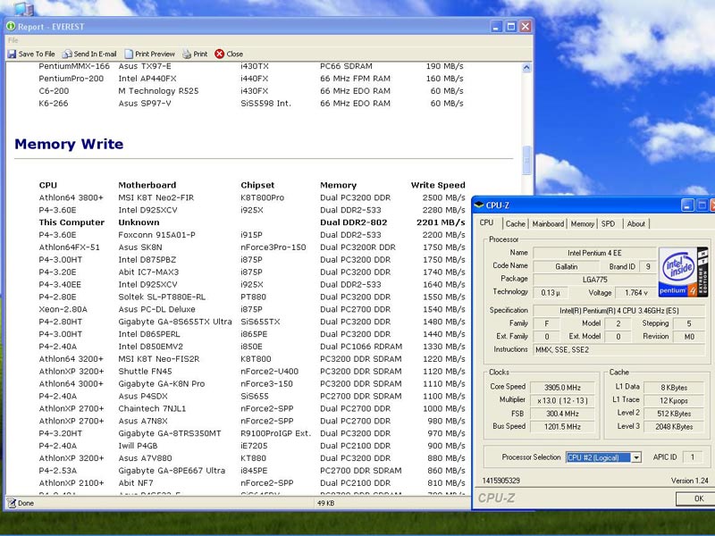Image resolution: width=715 pixels, height=536 pixels.
Task: Click the Name field Intel Pentium 4 EE
Action: (594, 253)
